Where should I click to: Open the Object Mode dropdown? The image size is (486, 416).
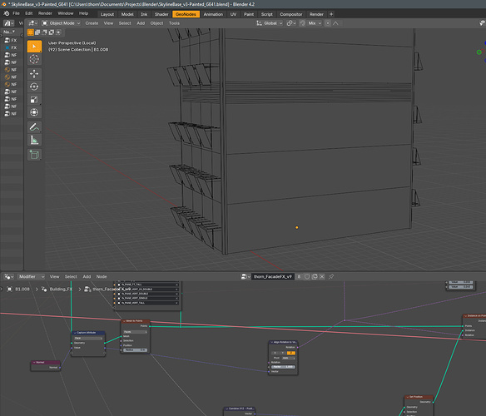point(61,23)
